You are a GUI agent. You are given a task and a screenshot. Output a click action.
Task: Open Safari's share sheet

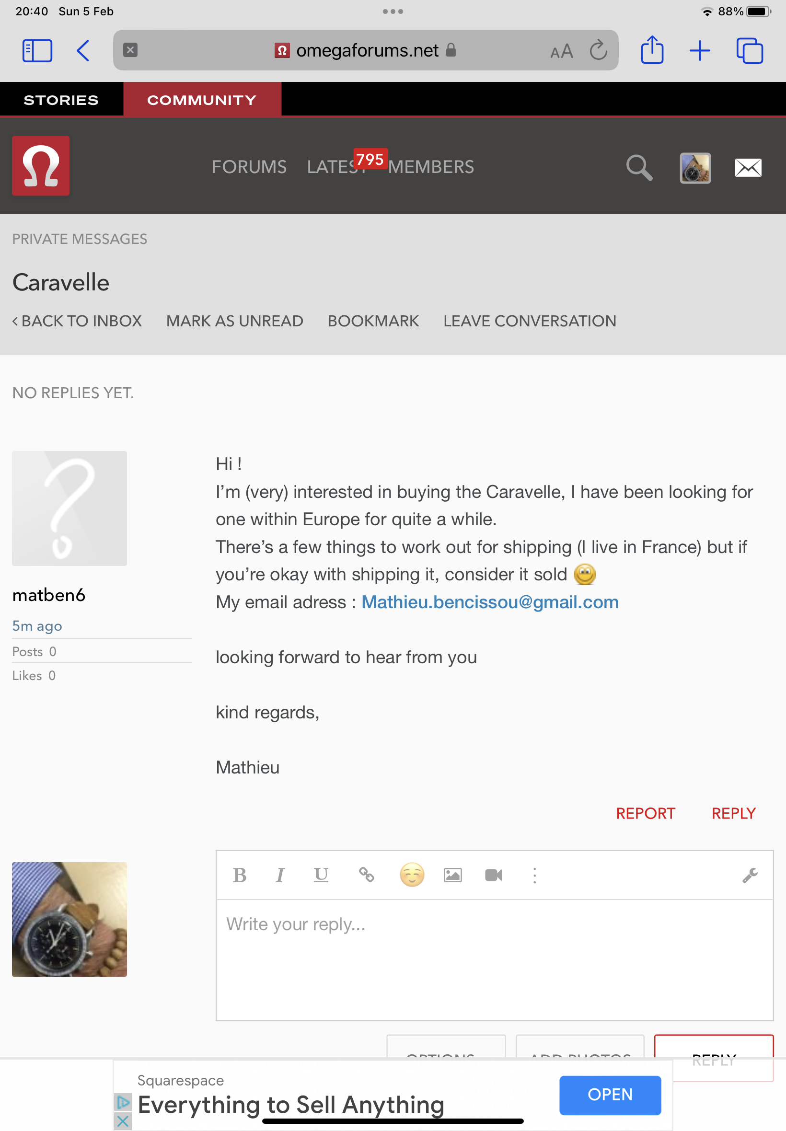tap(652, 50)
